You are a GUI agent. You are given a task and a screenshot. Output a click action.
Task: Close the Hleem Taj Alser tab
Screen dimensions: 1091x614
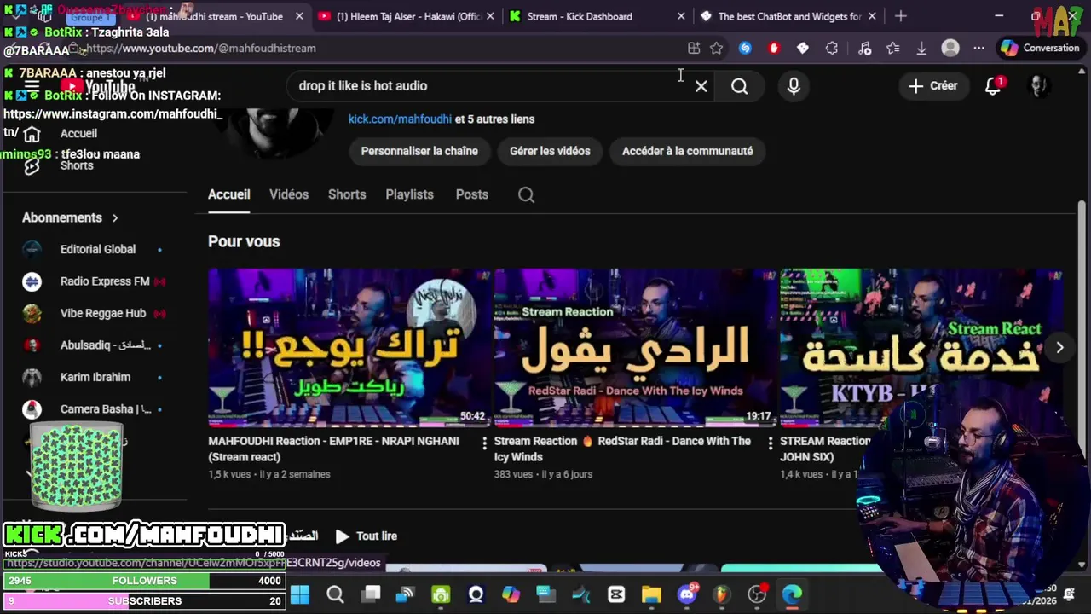490,16
